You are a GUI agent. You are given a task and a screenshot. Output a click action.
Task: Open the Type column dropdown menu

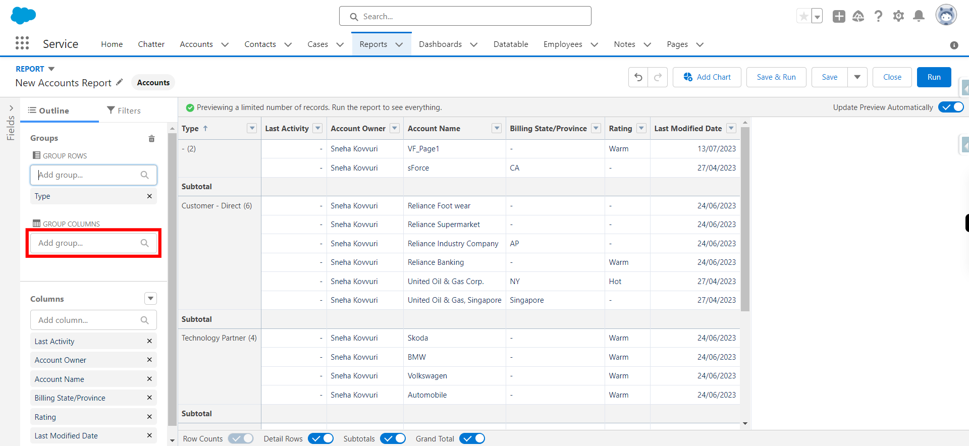pos(252,128)
